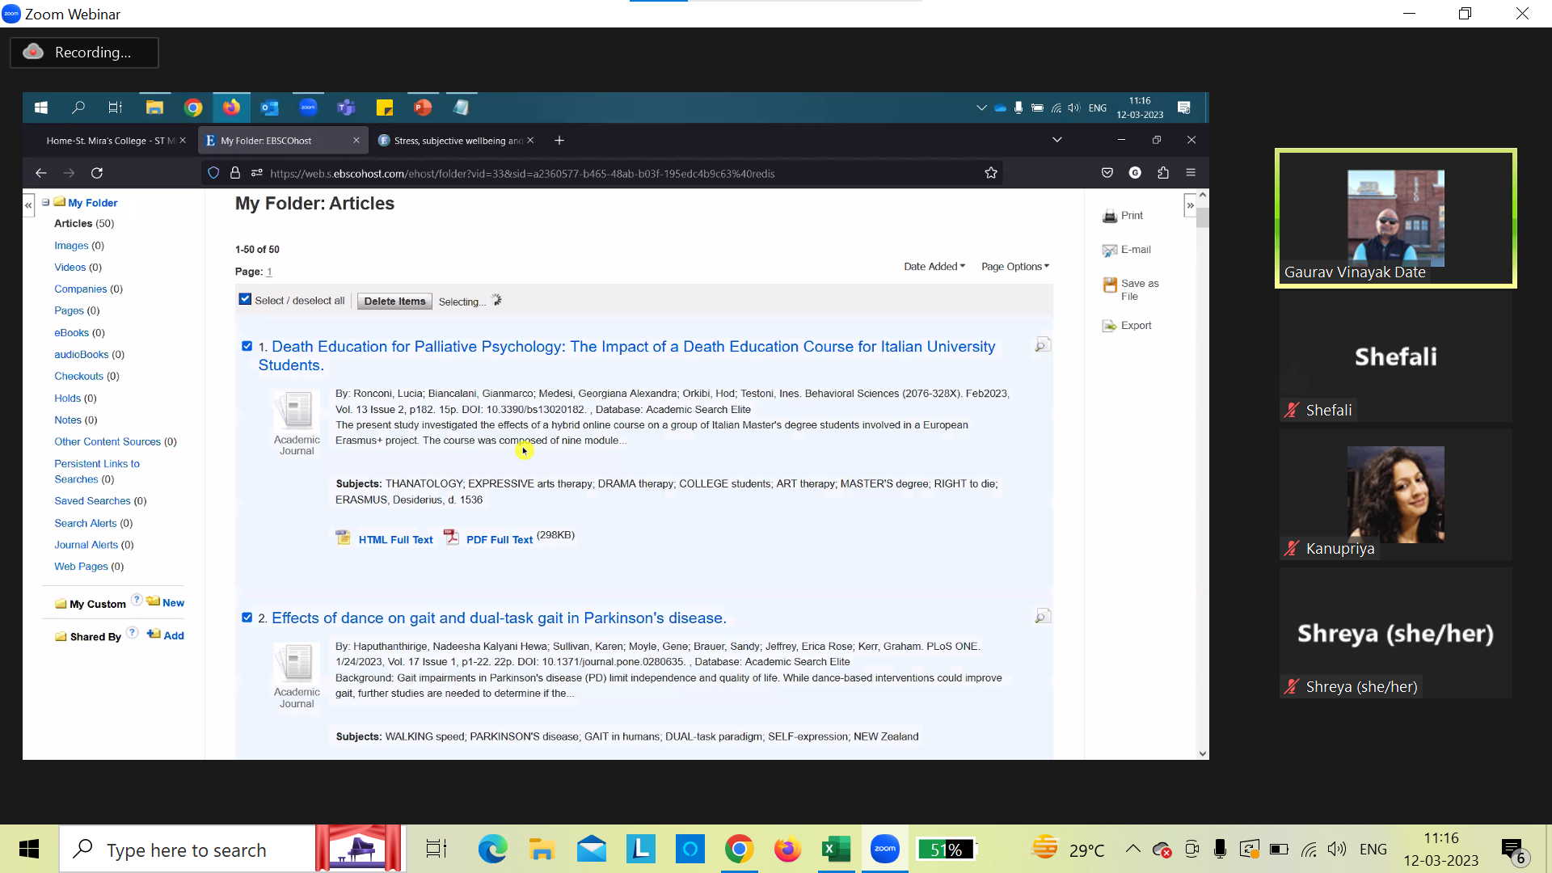The image size is (1552, 873).
Task: Check the checkbox next to article 1
Action: (x=247, y=345)
